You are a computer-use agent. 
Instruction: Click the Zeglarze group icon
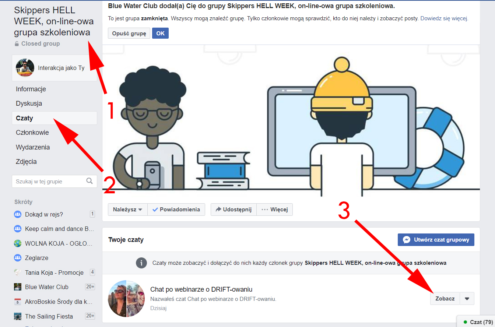coord(18,258)
